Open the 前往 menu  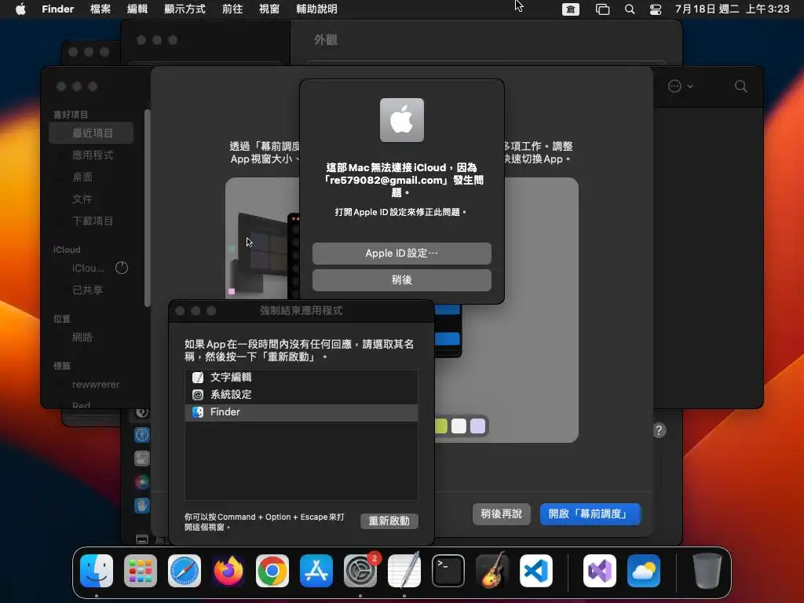point(232,9)
